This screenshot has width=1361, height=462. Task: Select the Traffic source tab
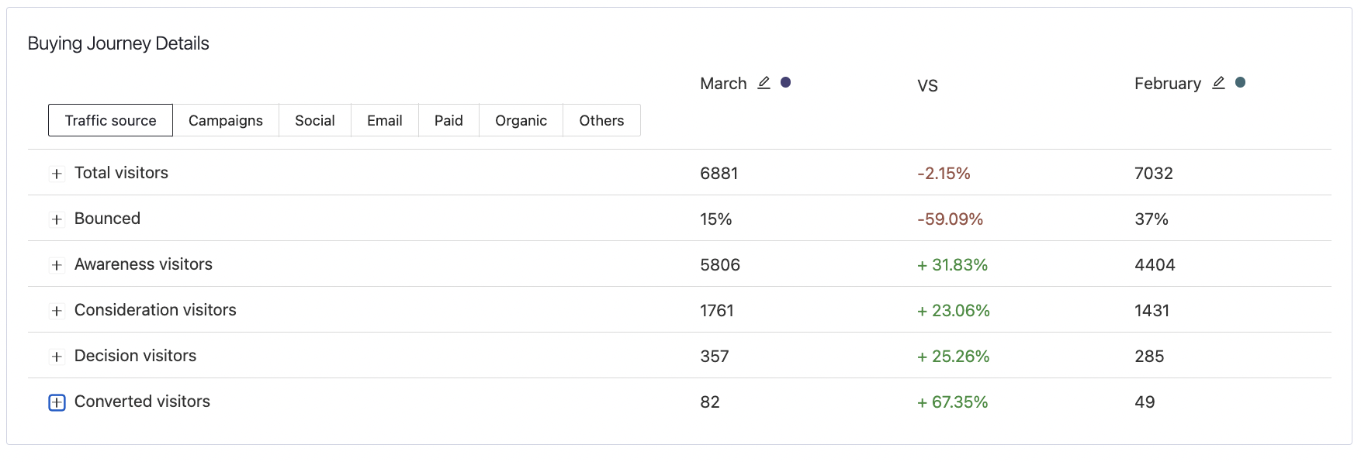pos(110,120)
